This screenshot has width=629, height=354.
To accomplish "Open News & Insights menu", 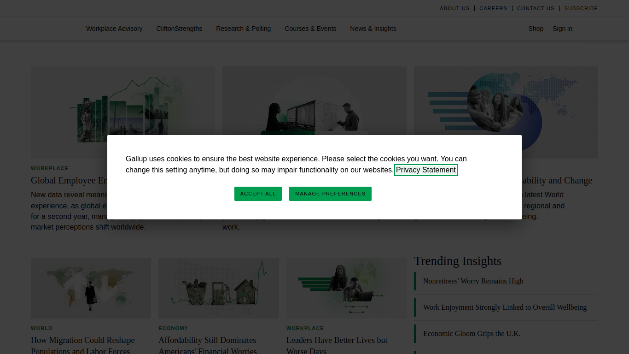I will click(x=373, y=29).
